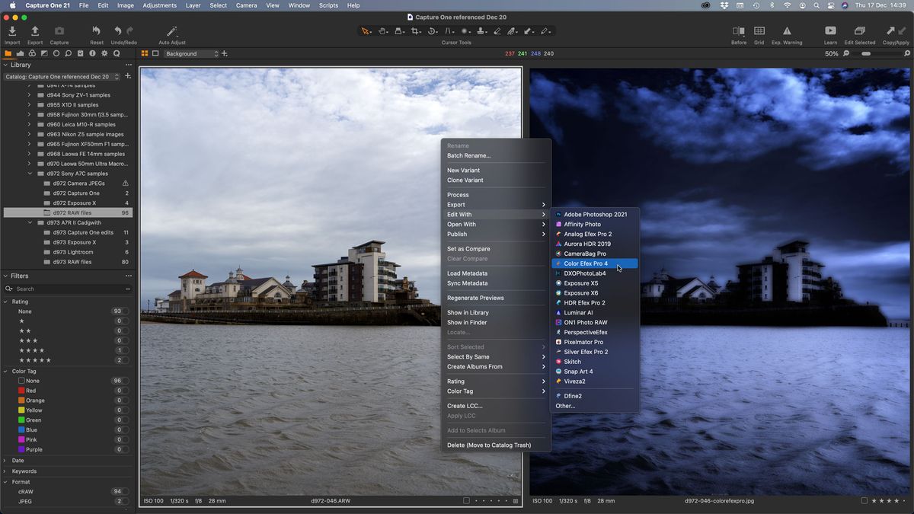The image size is (914, 514).
Task: Toggle the selection checkbox under d972-046.ARW
Action: tap(466, 501)
